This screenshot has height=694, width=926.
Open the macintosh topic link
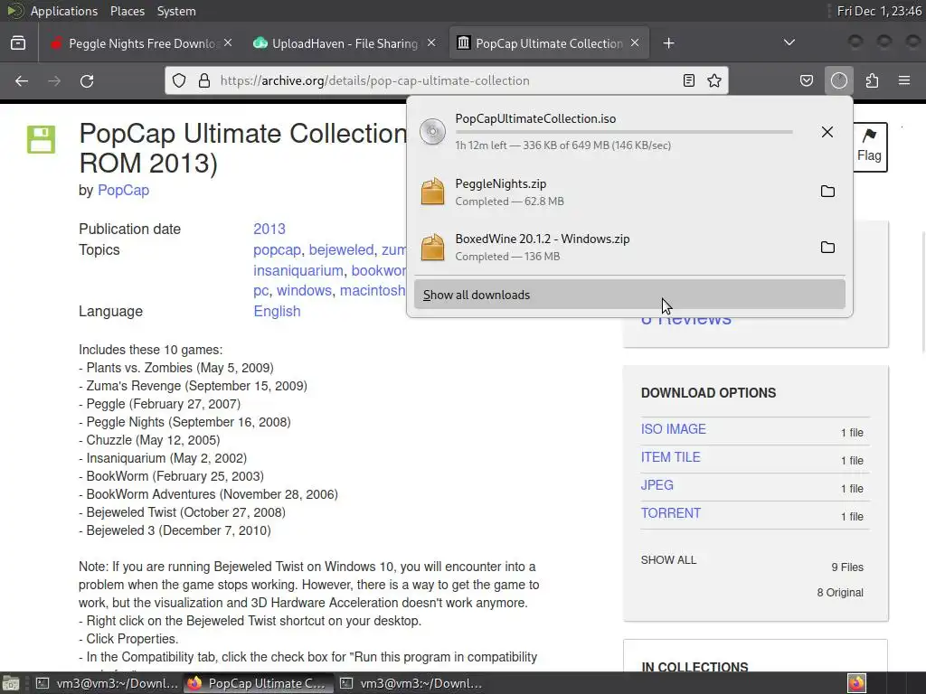373,291
